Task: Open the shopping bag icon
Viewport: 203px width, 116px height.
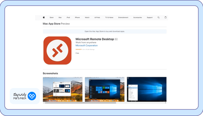Action: [165, 17]
